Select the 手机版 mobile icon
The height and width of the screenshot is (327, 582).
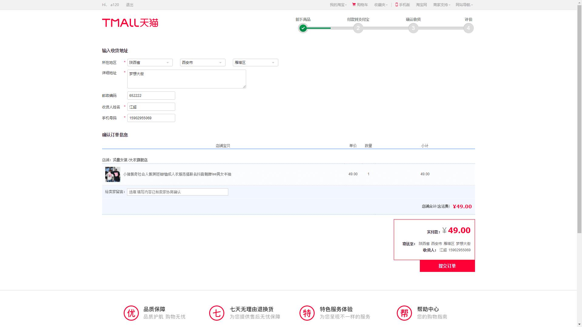[402, 5]
